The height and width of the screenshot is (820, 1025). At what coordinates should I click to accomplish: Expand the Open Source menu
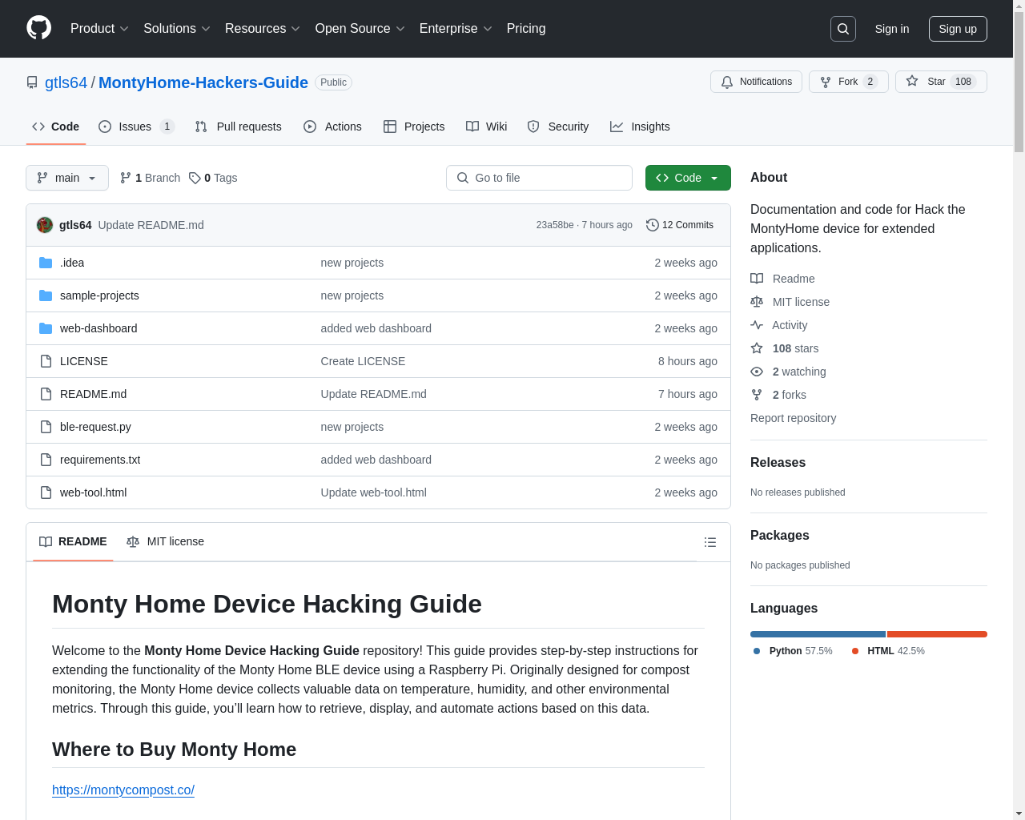(x=360, y=29)
